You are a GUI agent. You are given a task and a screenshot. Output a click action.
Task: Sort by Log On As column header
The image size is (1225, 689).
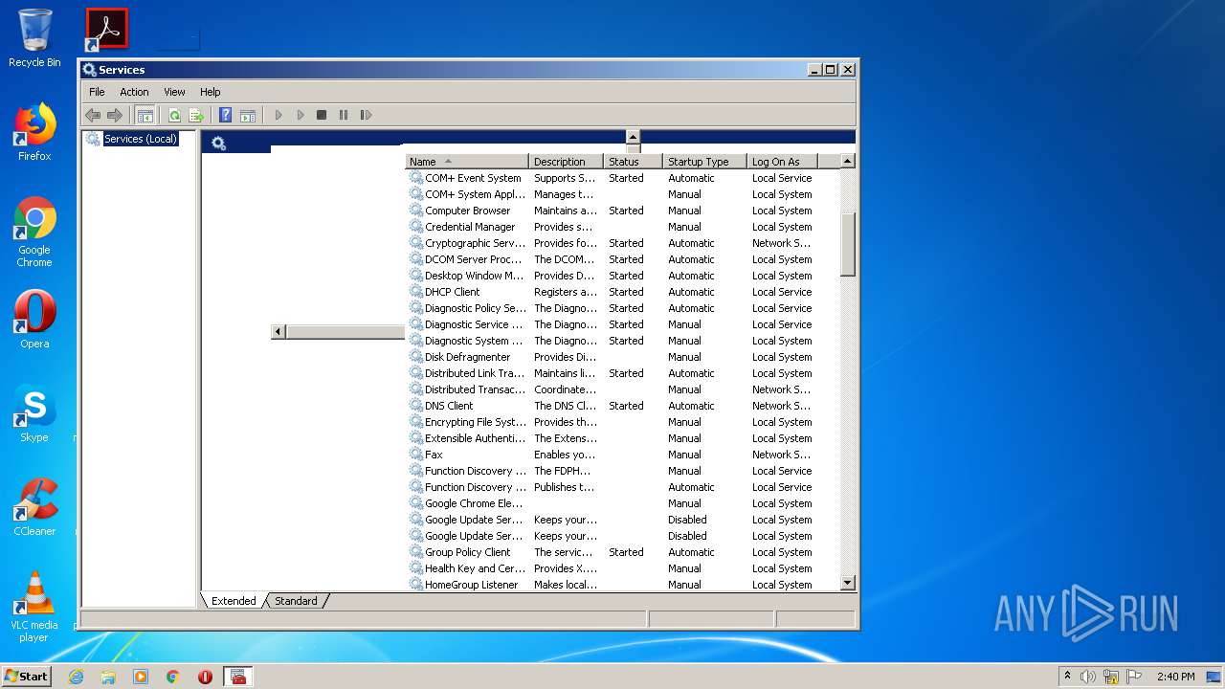pos(782,162)
